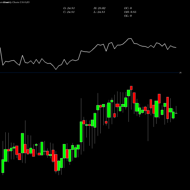This screenshot has width=190, height=190.
Task: Select the open value 'O: 24.81'
Action: point(69,8)
